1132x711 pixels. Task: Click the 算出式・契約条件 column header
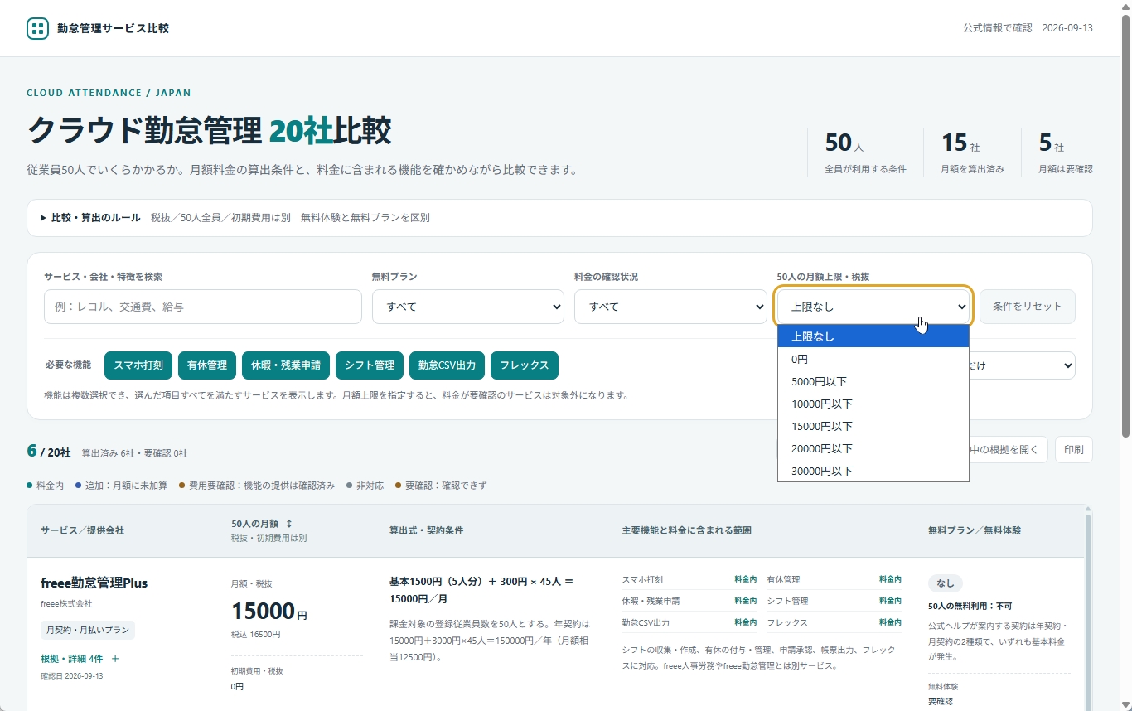coord(428,530)
